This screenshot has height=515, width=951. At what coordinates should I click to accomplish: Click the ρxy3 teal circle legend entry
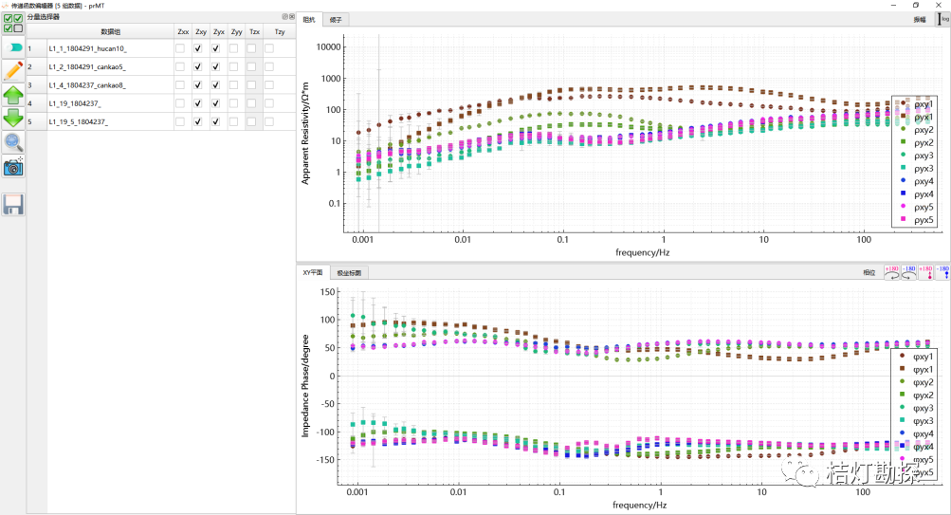pos(917,156)
